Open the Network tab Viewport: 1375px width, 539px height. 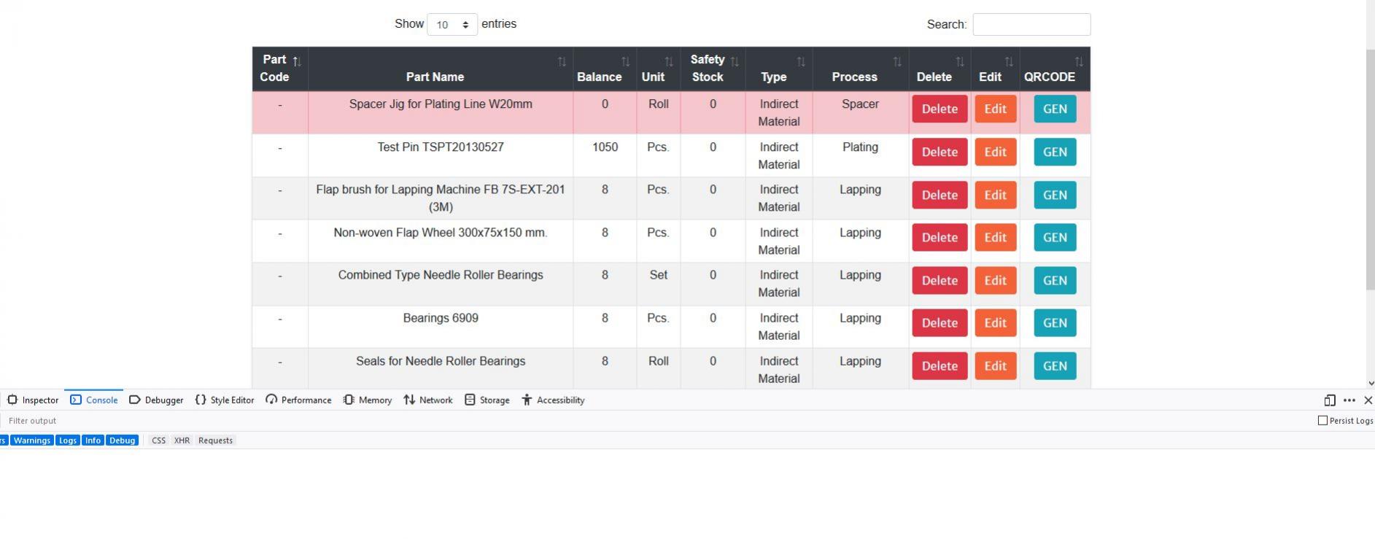coord(428,400)
